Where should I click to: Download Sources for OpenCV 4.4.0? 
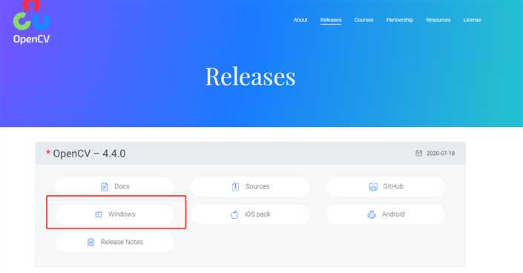pos(250,186)
